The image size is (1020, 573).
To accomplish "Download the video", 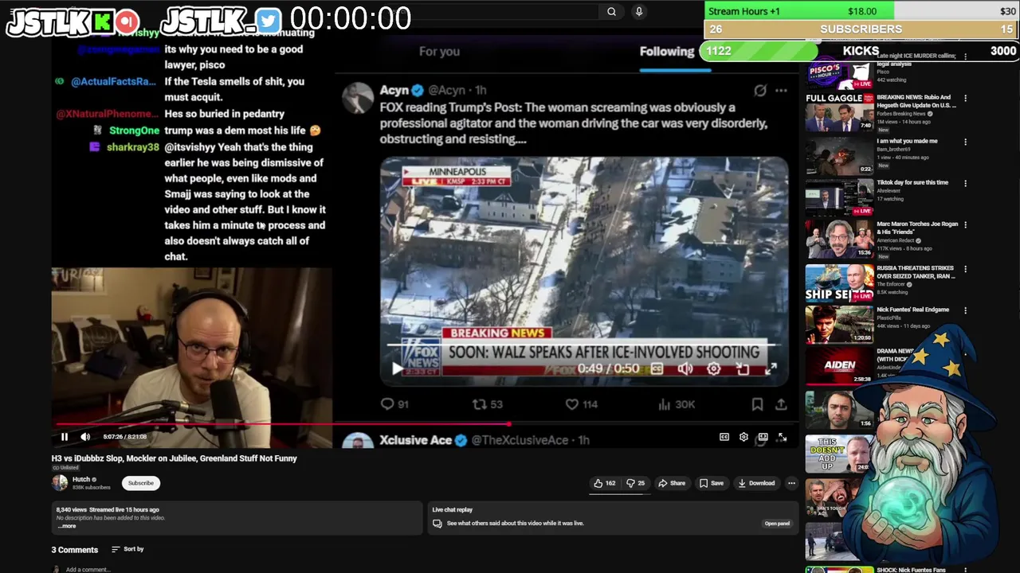I will 756,483.
